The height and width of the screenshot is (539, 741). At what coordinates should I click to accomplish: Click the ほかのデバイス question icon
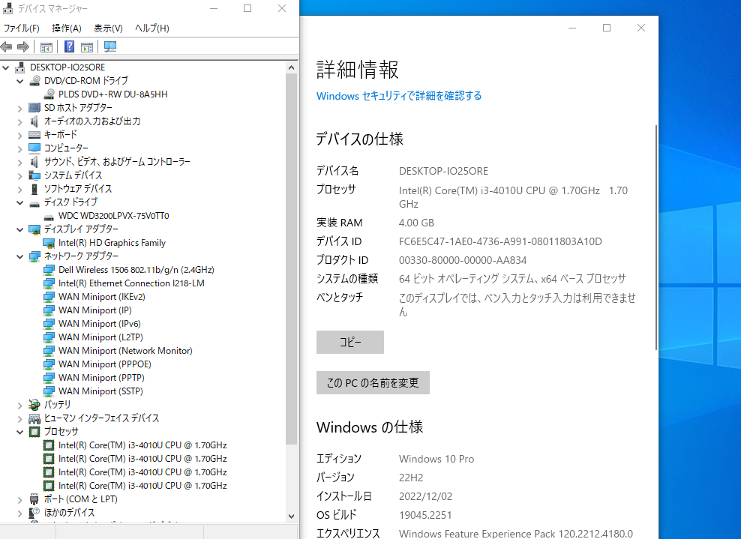[34, 513]
